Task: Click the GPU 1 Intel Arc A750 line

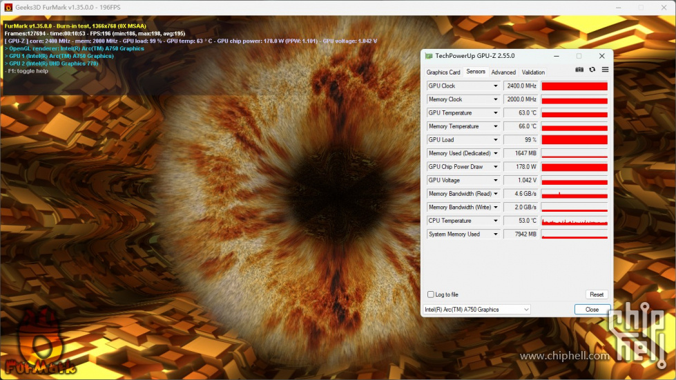Action: [x=59, y=56]
